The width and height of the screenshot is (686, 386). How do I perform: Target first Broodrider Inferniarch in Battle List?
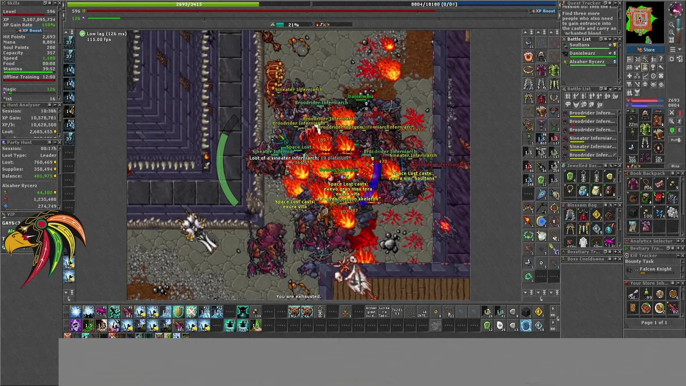tap(590, 114)
